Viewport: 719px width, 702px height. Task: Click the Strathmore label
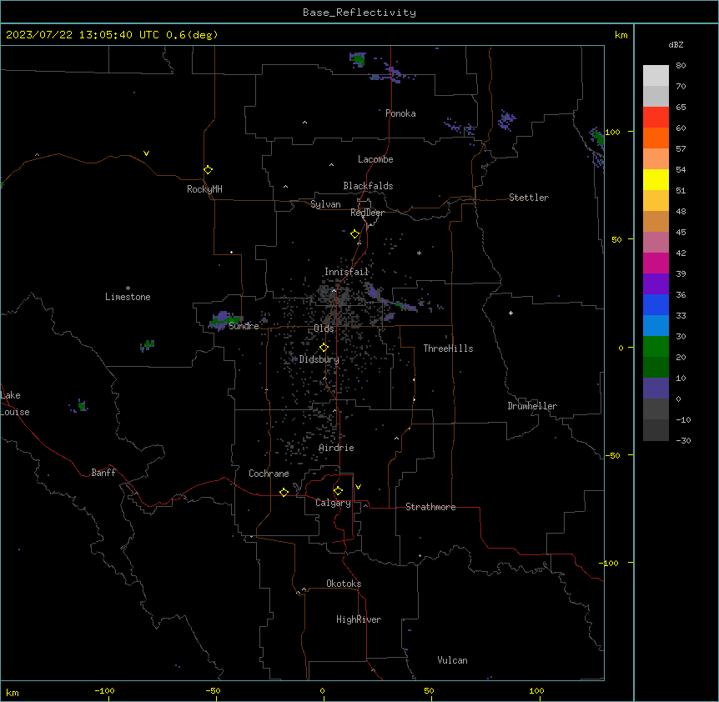(x=430, y=507)
